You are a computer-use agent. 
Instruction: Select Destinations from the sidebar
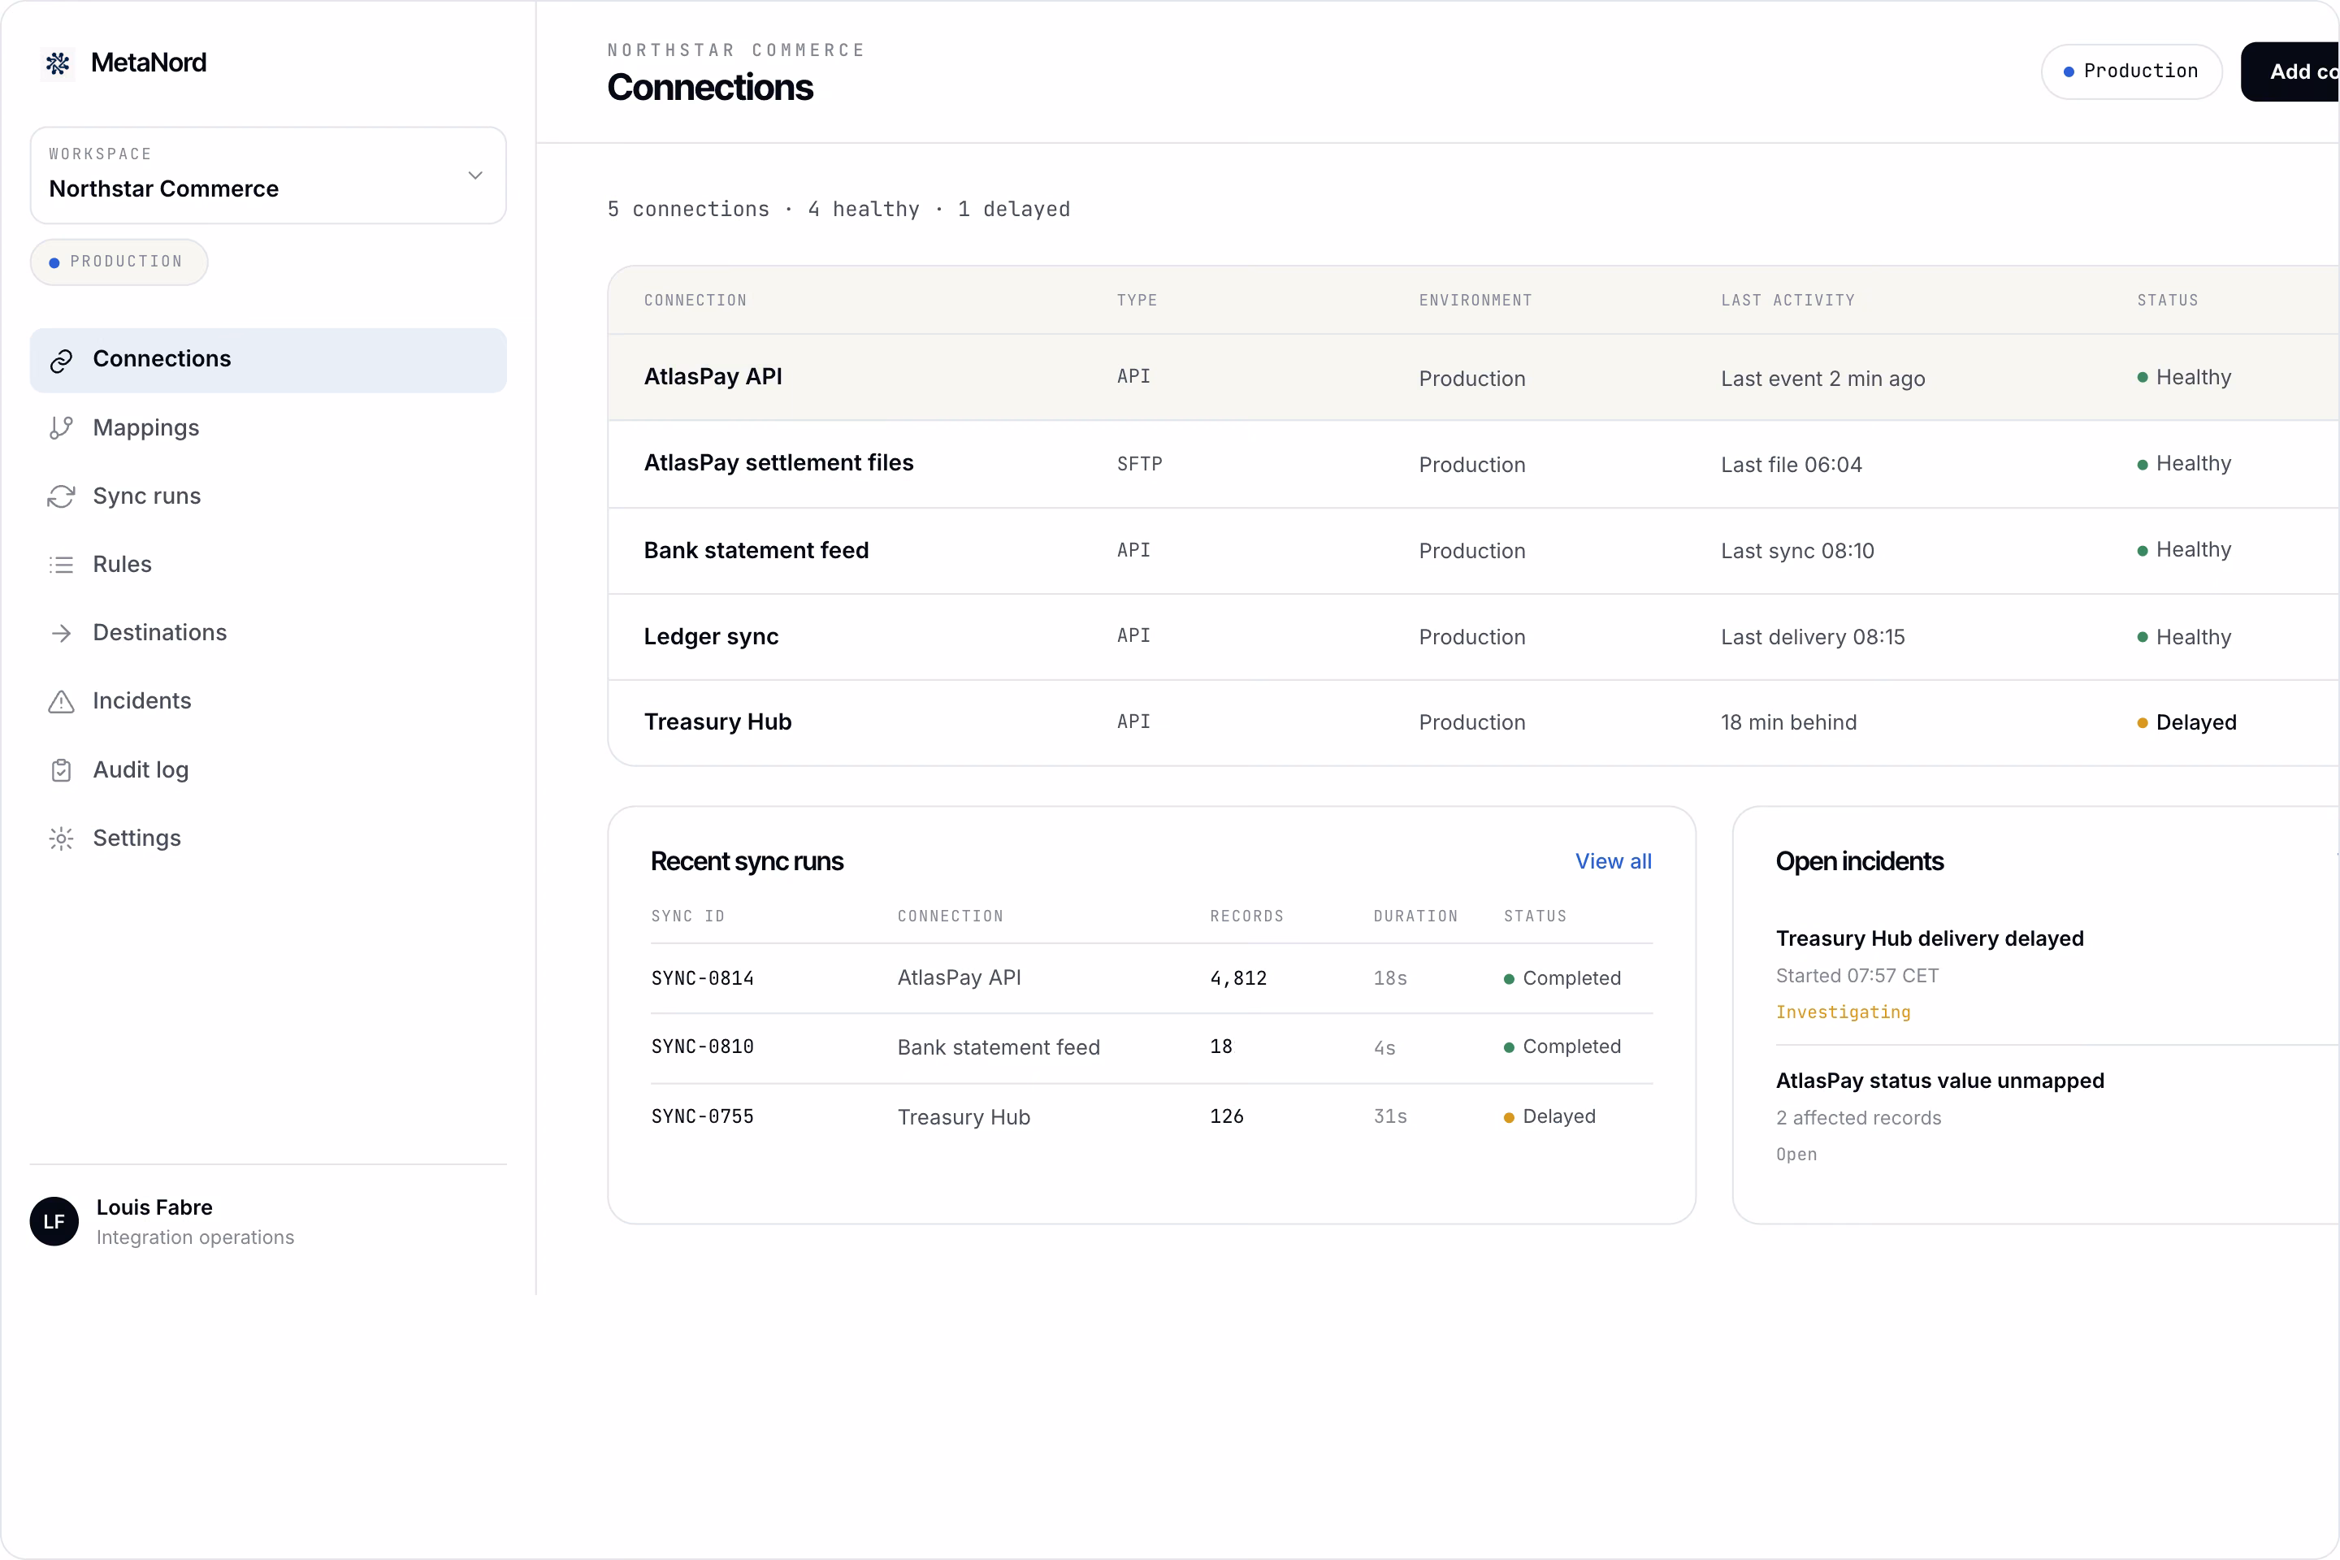(267, 634)
